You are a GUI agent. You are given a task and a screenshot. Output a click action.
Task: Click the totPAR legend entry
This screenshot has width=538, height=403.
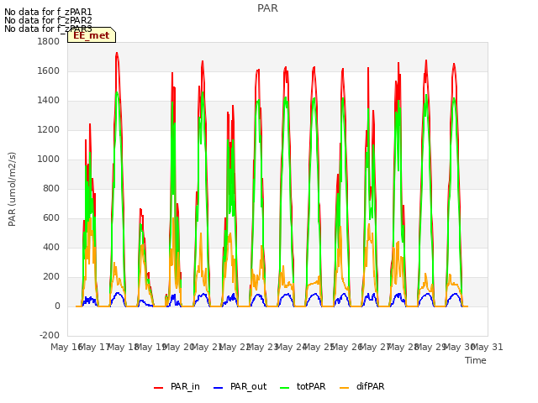(x=303, y=386)
